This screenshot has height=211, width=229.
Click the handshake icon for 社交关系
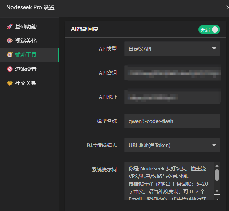pos(10,83)
